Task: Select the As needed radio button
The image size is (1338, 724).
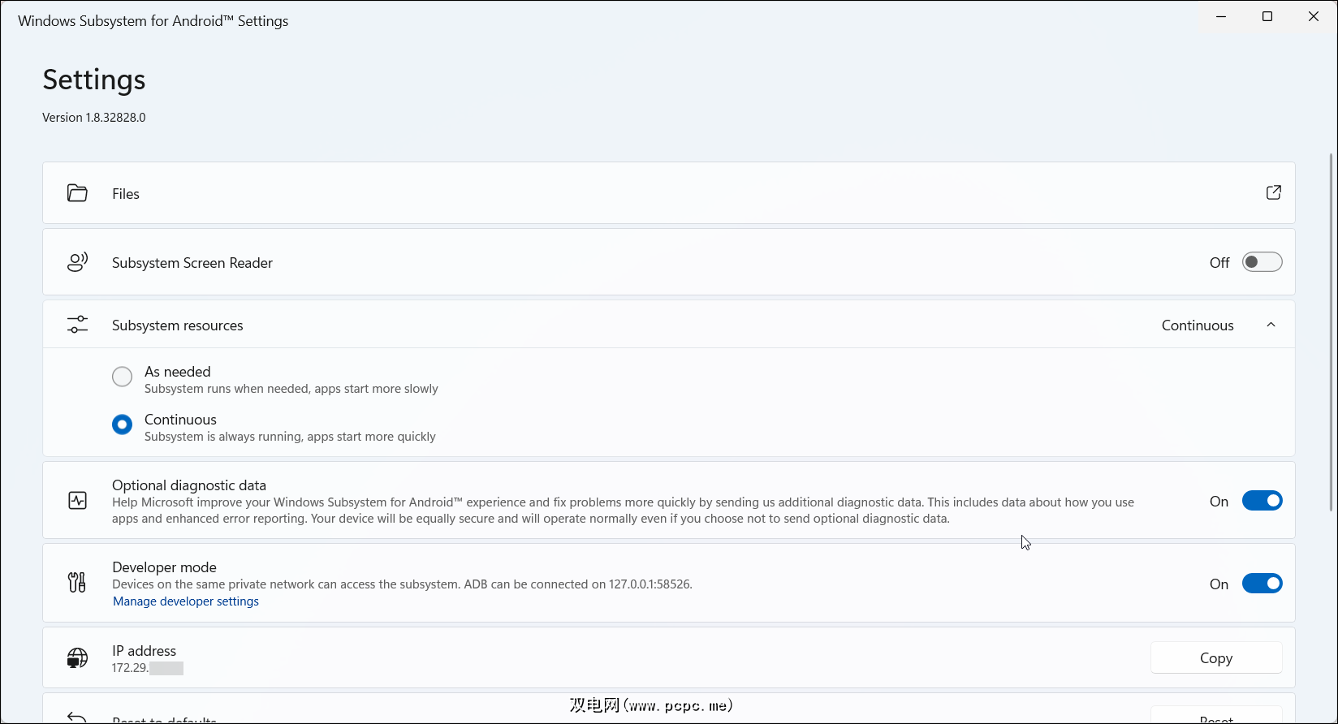Action: [122, 377]
